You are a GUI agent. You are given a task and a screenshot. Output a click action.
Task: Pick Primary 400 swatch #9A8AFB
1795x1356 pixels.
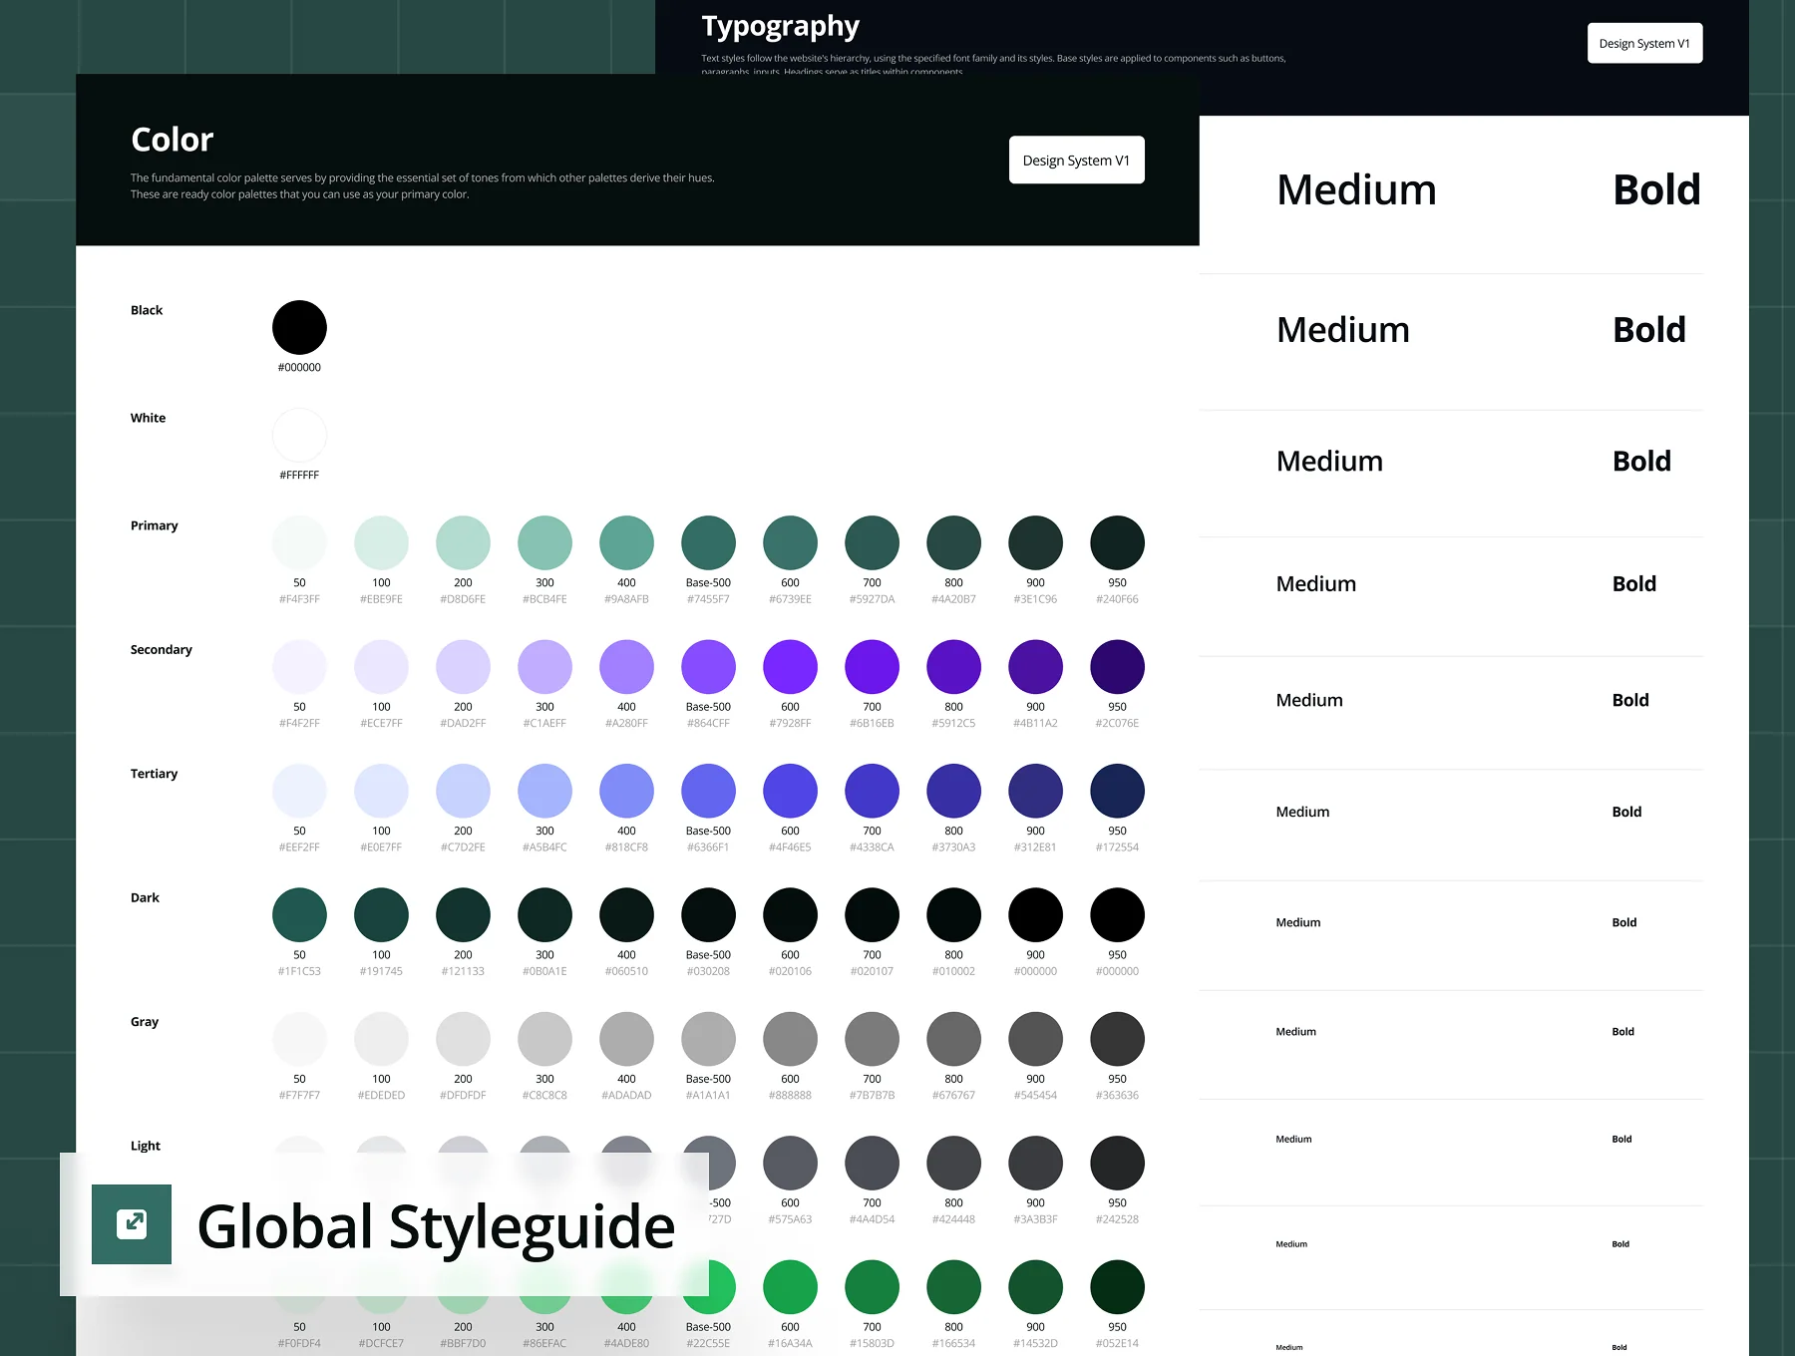[626, 542]
